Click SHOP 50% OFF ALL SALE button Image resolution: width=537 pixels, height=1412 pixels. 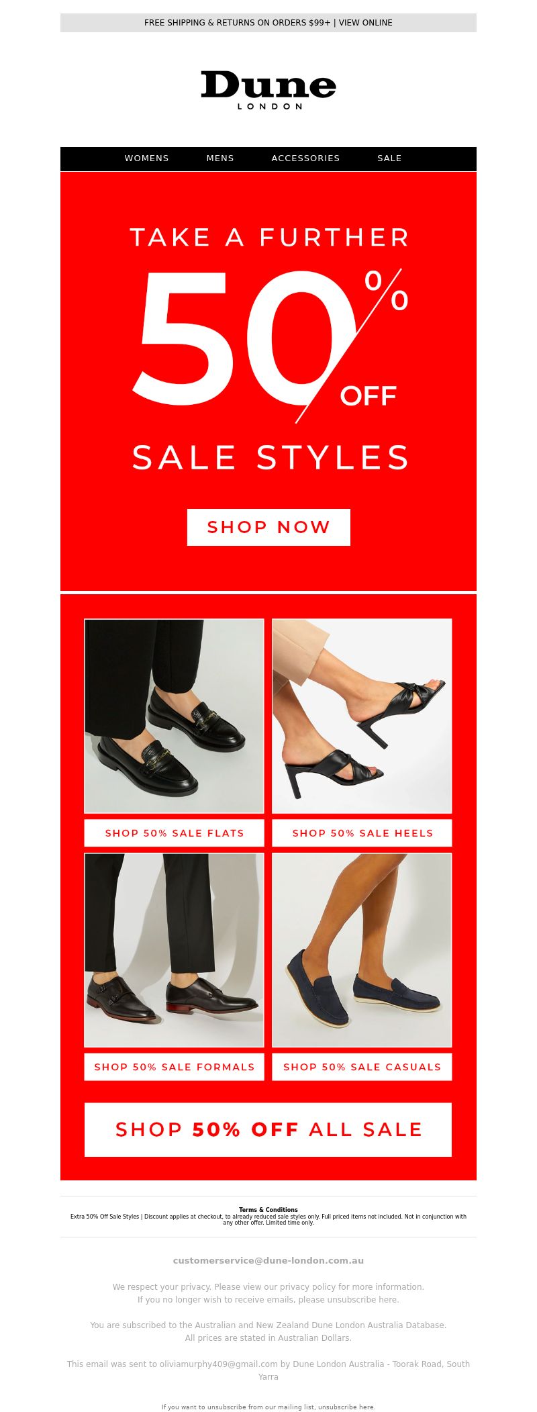[x=268, y=1129]
